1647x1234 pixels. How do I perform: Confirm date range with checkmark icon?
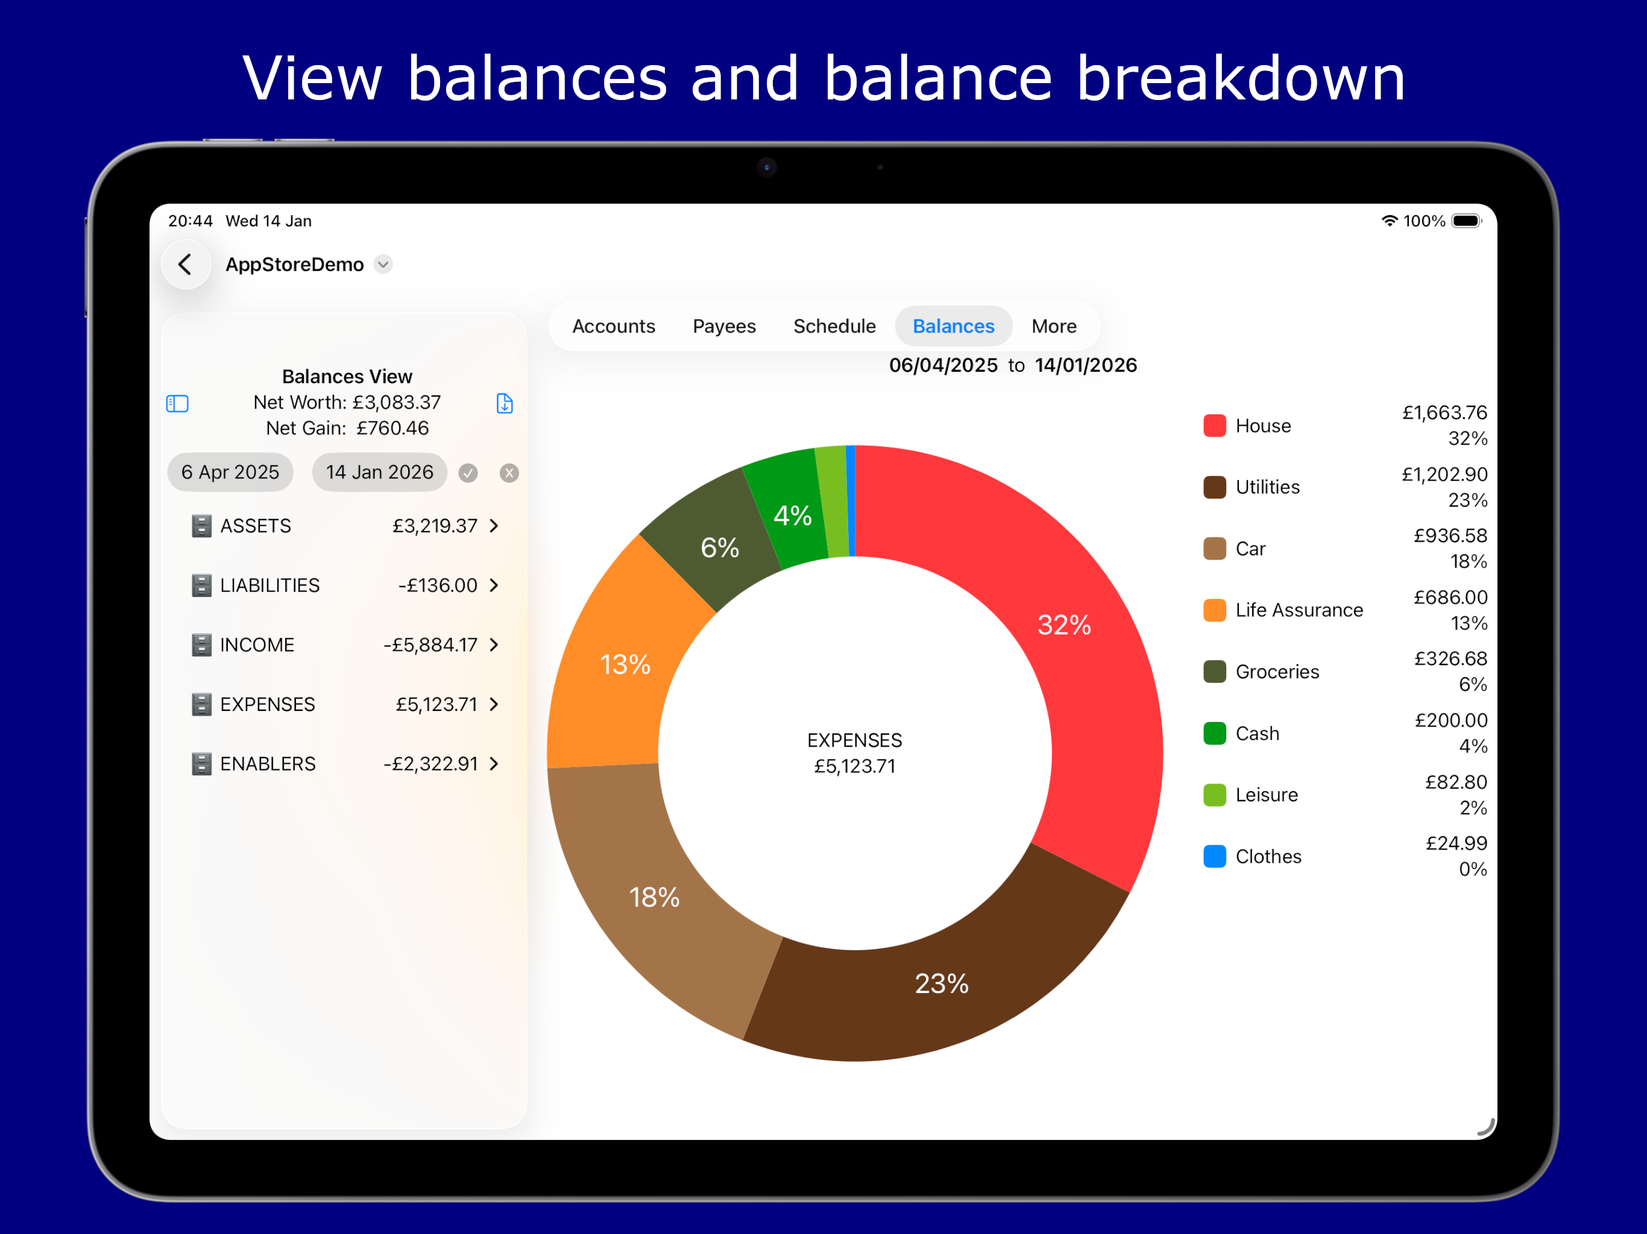[468, 472]
